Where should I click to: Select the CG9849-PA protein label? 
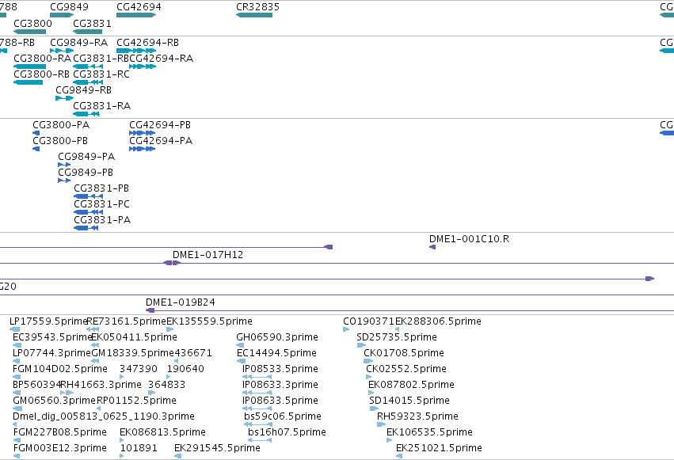tap(86, 157)
